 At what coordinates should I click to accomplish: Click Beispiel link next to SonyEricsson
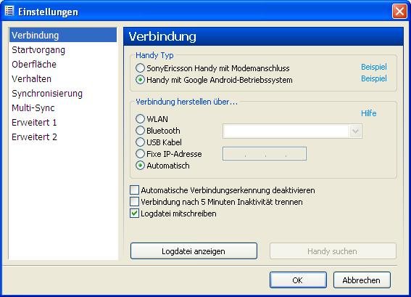(x=374, y=67)
